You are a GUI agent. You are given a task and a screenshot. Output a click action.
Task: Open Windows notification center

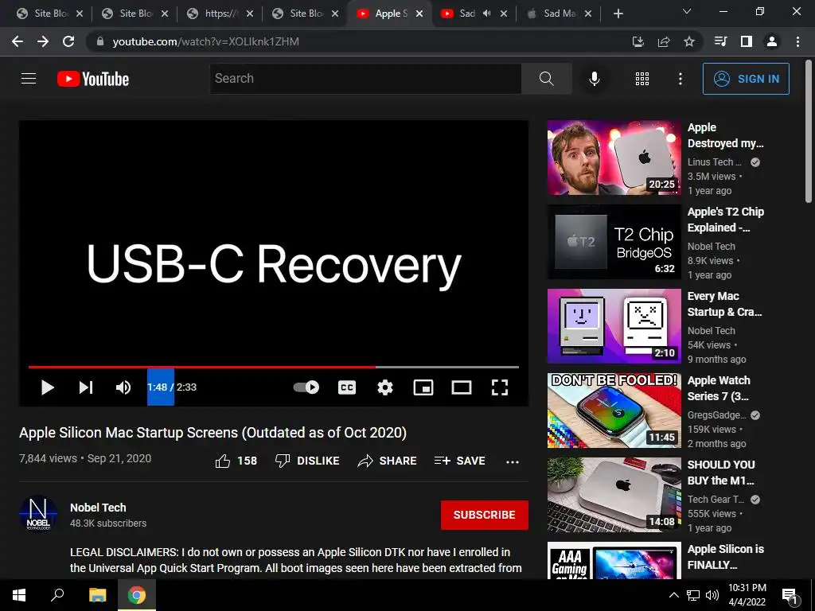(x=790, y=596)
